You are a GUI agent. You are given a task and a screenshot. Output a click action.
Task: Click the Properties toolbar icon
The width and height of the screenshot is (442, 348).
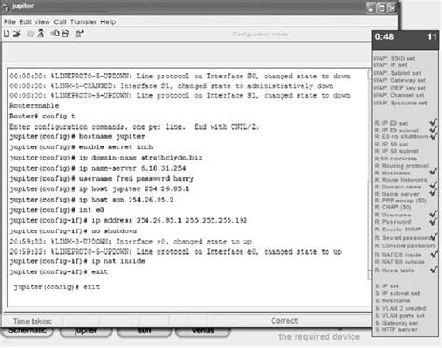79,34
